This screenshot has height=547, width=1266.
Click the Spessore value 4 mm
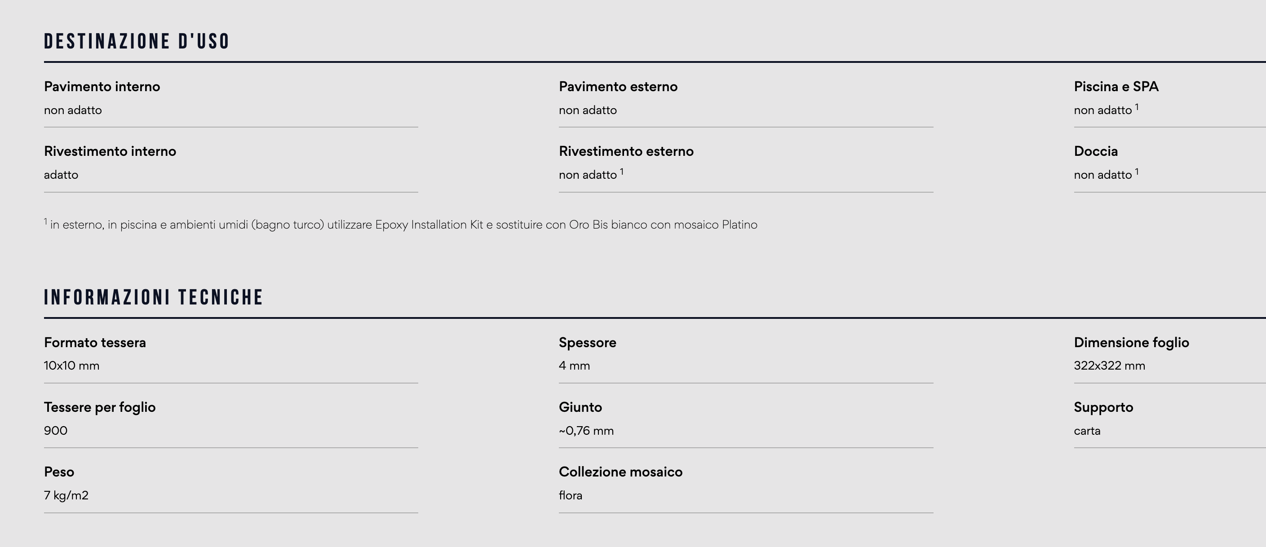pyautogui.click(x=574, y=366)
